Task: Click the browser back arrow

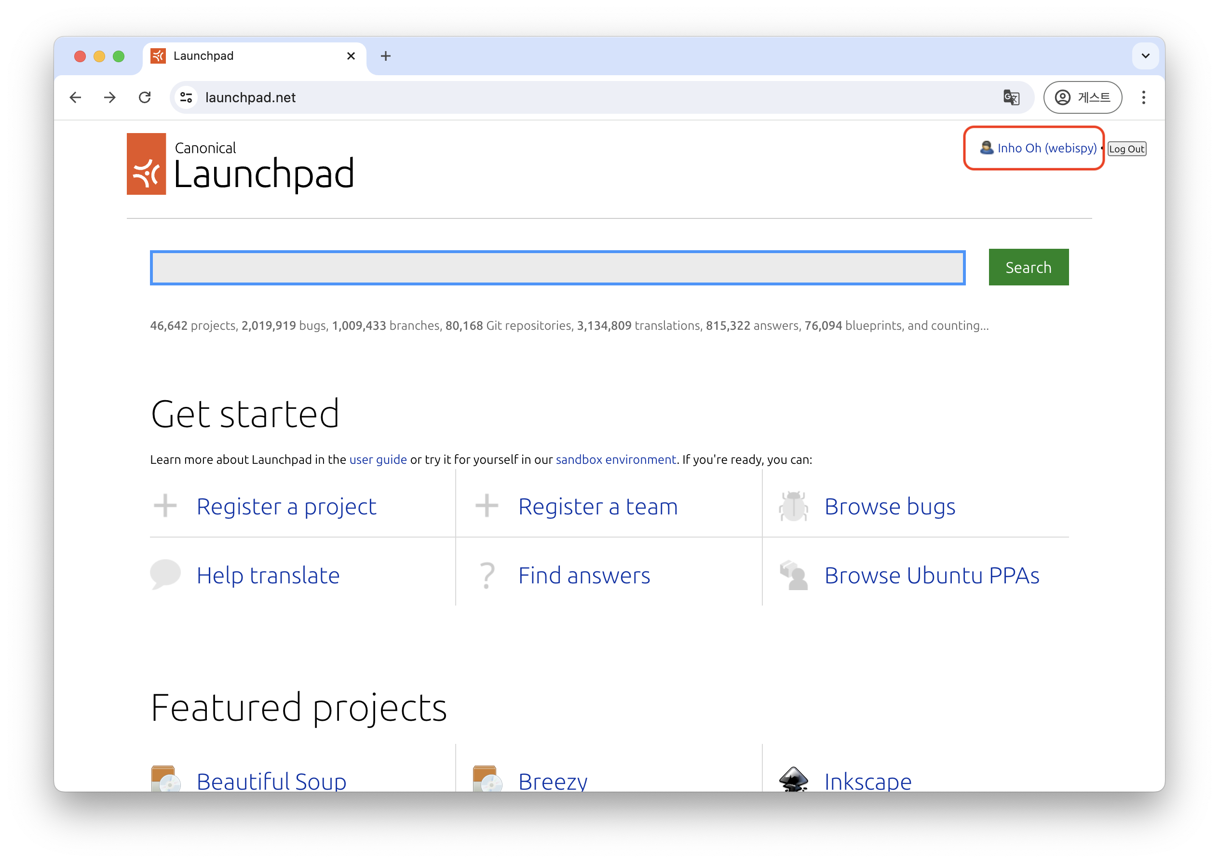Action: click(75, 97)
